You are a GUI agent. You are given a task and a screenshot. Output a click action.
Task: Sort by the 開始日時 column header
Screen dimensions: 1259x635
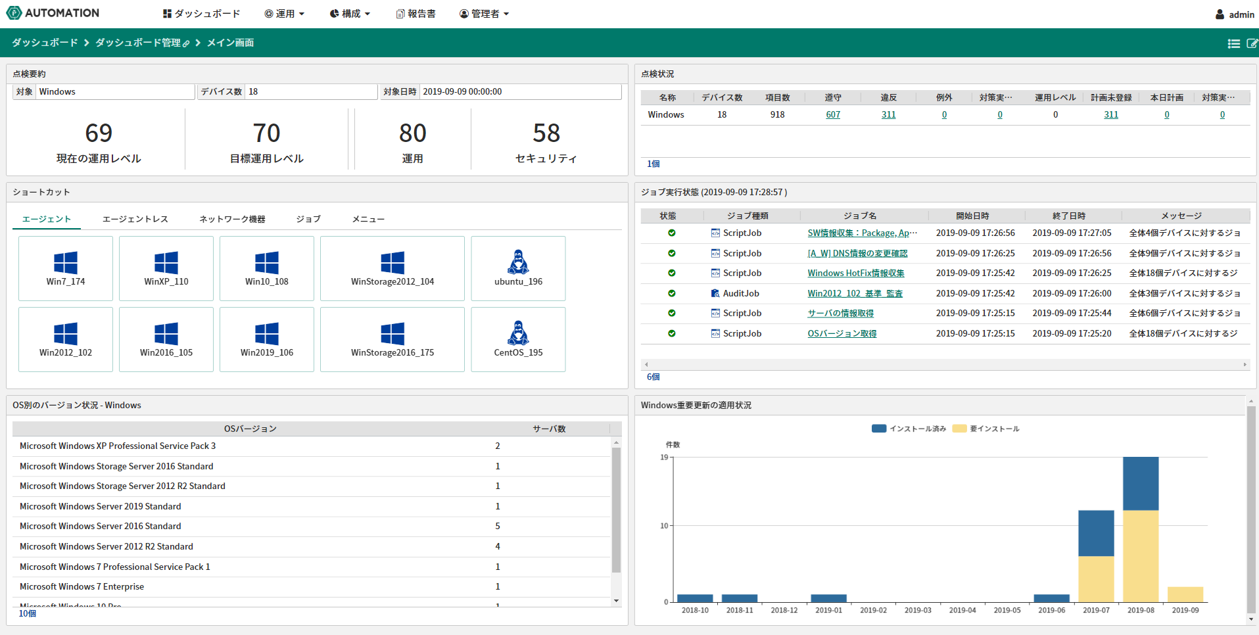pos(972,216)
